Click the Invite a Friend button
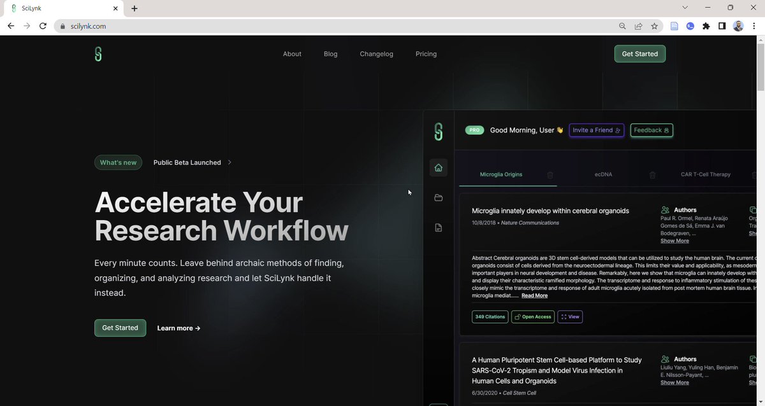 (x=597, y=130)
